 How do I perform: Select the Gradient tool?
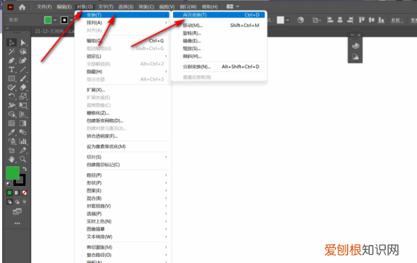tap(23, 123)
